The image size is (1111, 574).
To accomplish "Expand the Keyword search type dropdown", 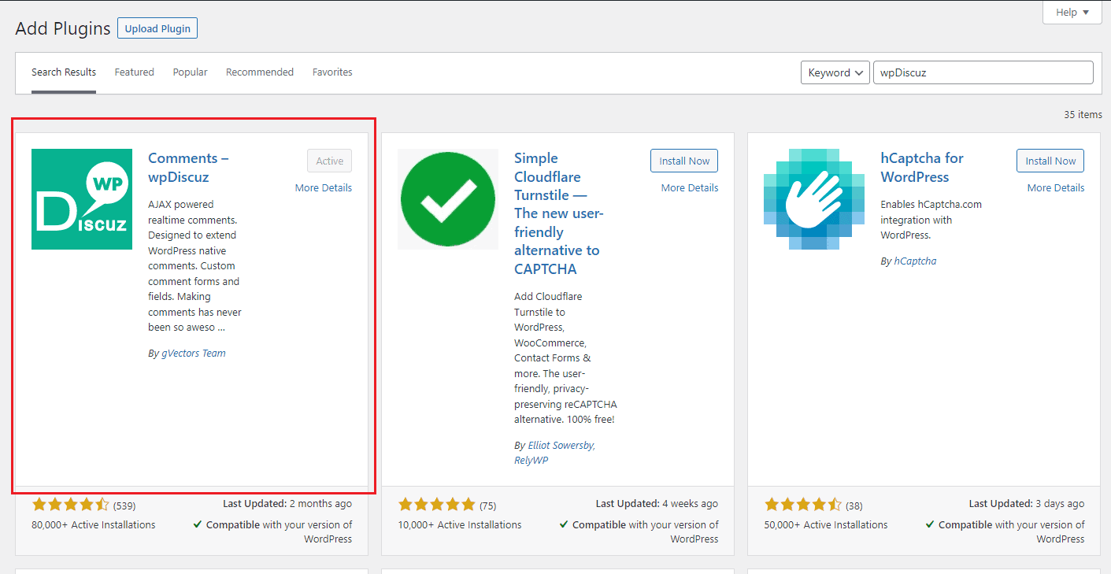I will [835, 72].
